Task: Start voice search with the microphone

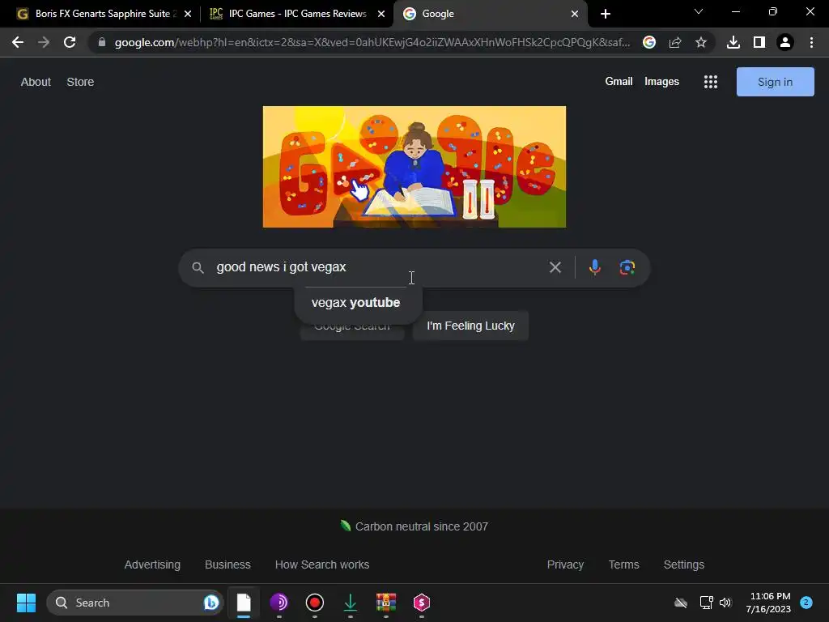Action: point(595,267)
